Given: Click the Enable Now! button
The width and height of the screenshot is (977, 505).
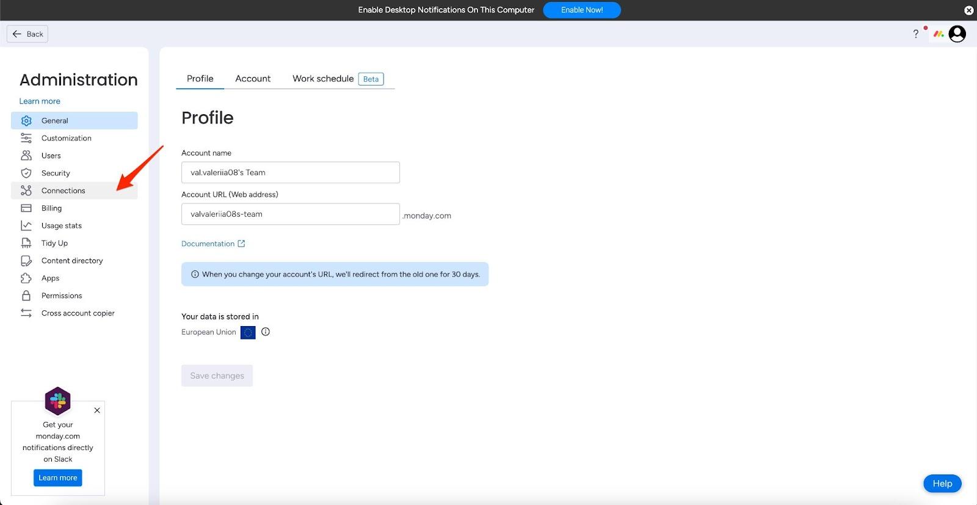Looking at the screenshot, I should point(581,10).
